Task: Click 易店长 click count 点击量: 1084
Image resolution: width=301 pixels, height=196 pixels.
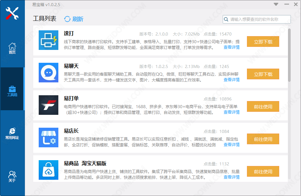Action: (x=216, y=131)
